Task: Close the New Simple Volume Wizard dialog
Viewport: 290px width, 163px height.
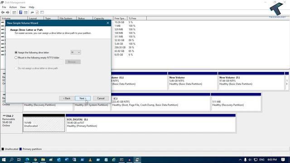Action: (108, 23)
